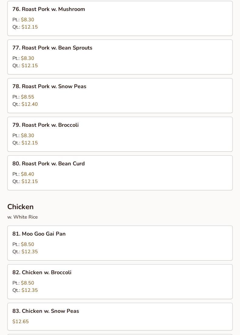Pick pint $8.50 for Chicken w. Broccoli
The image size is (240, 335).
[x=27, y=283]
